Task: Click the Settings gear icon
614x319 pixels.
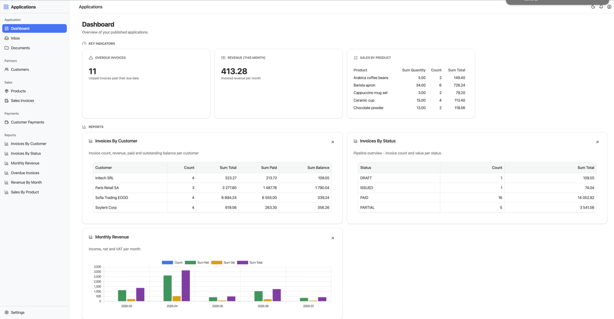Action: click(7, 312)
